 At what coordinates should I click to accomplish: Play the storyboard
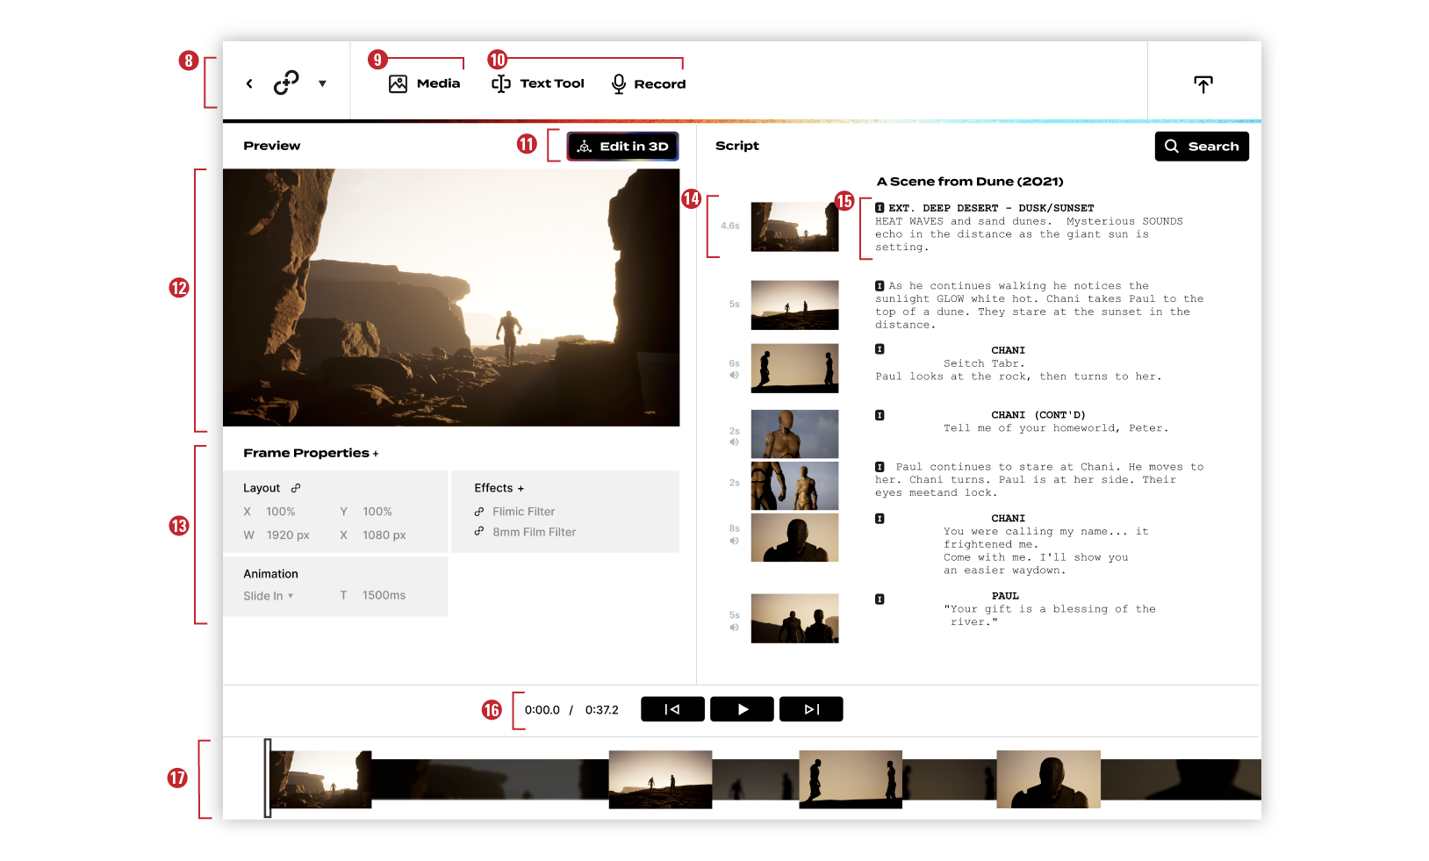[x=742, y=709]
